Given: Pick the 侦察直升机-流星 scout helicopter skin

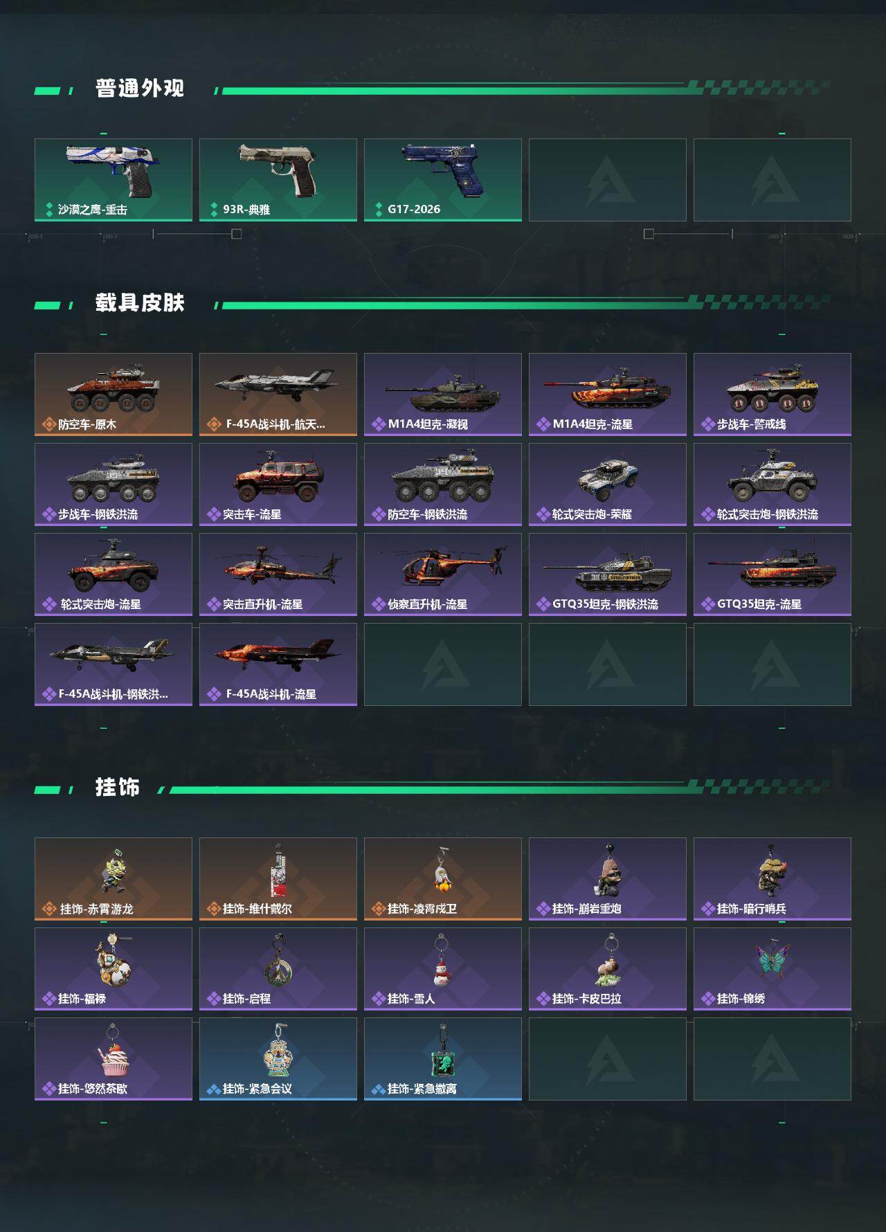Looking at the screenshot, I should click(x=443, y=574).
